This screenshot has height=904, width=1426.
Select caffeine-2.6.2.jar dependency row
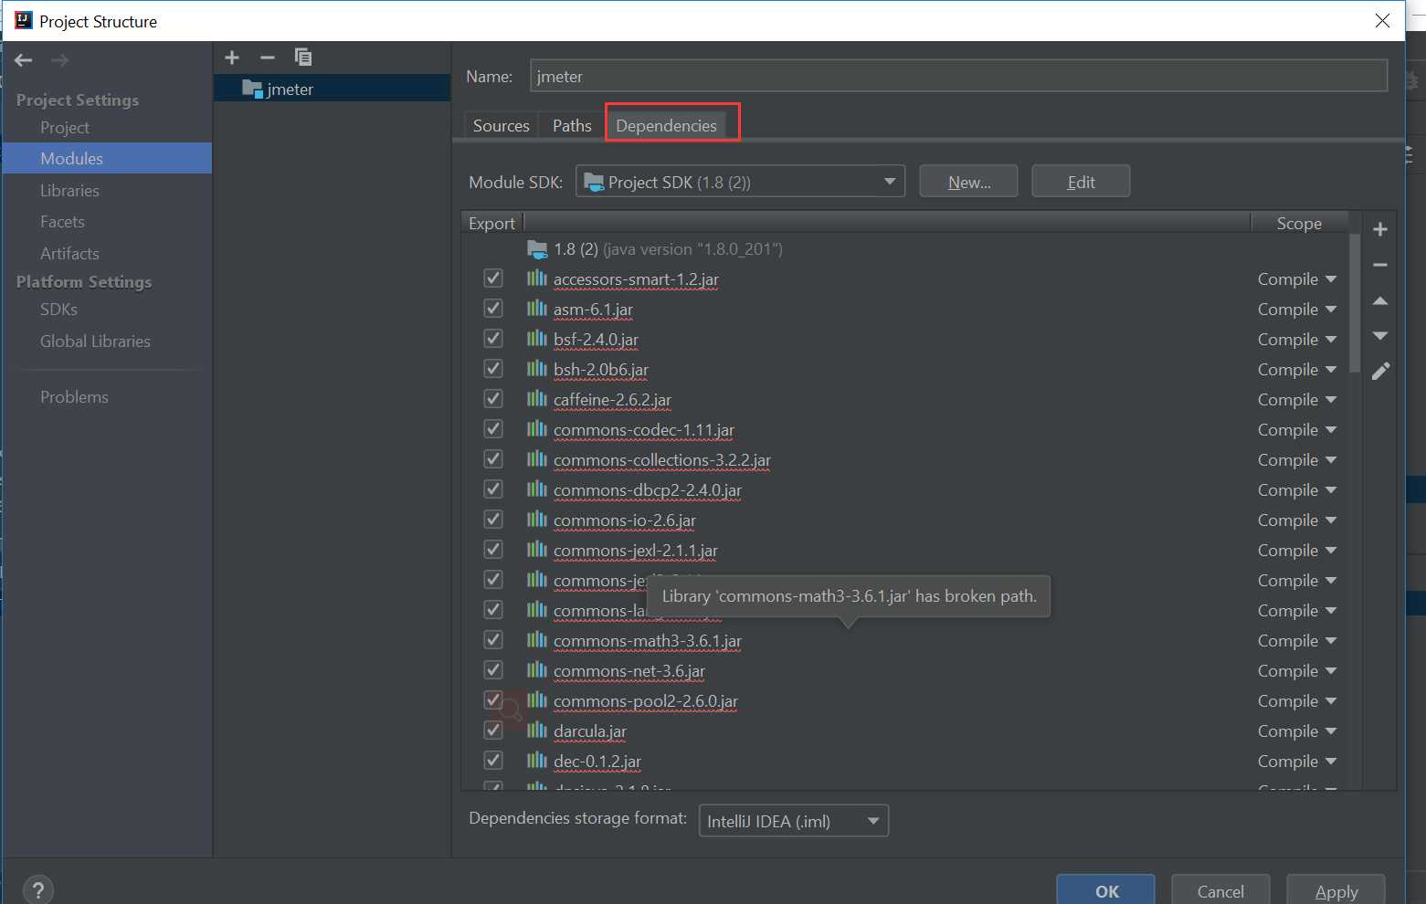pyautogui.click(x=904, y=400)
